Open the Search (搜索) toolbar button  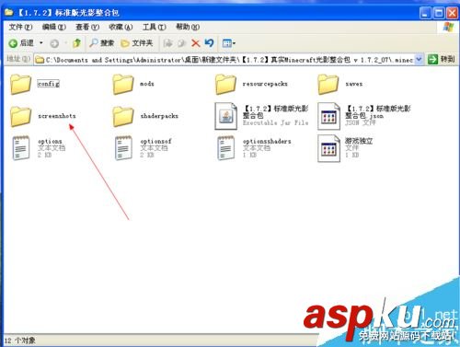coord(101,43)
